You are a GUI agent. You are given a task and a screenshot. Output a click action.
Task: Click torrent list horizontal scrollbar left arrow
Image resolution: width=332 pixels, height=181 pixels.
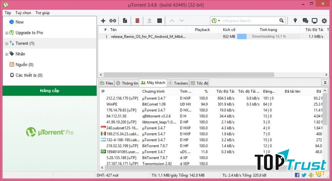tap(101, 75)
